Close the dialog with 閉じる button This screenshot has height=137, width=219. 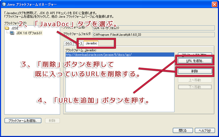(x=183, y=130)
